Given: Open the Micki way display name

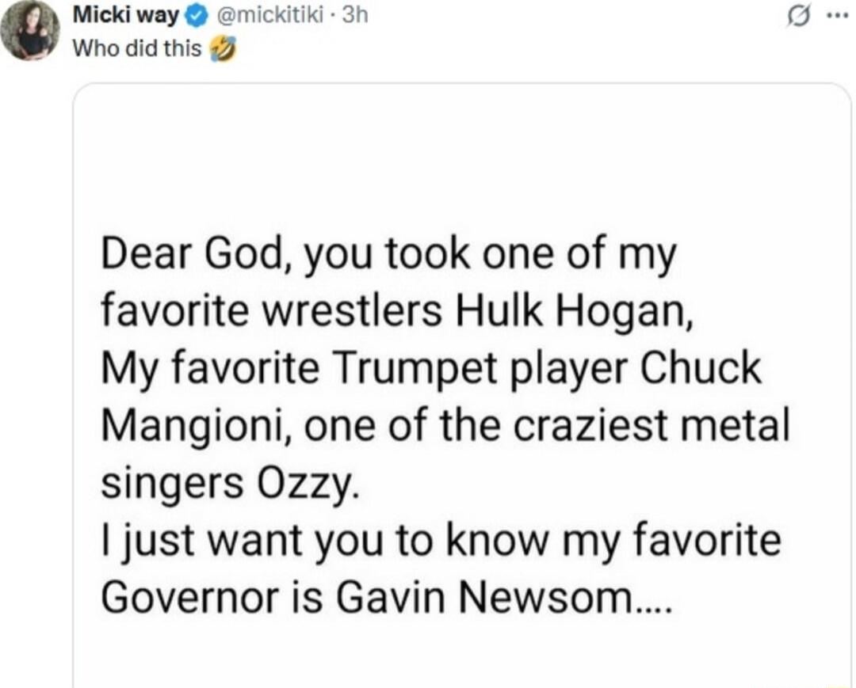Looking at the screenshot, I should coord(126,17).
